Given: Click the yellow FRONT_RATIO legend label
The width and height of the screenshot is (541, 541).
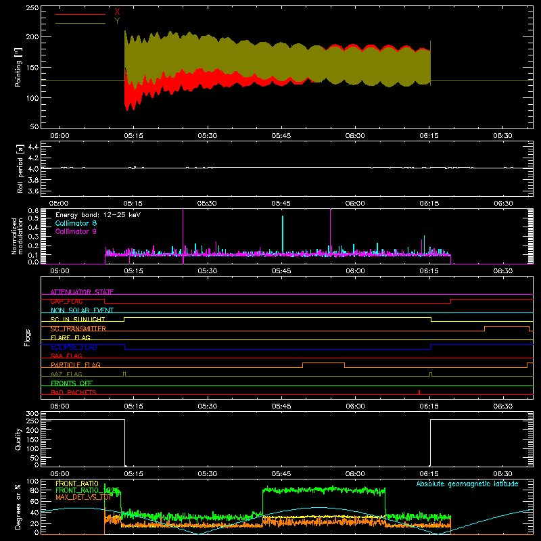Looking at the screenshot, I should coord(77,484).
